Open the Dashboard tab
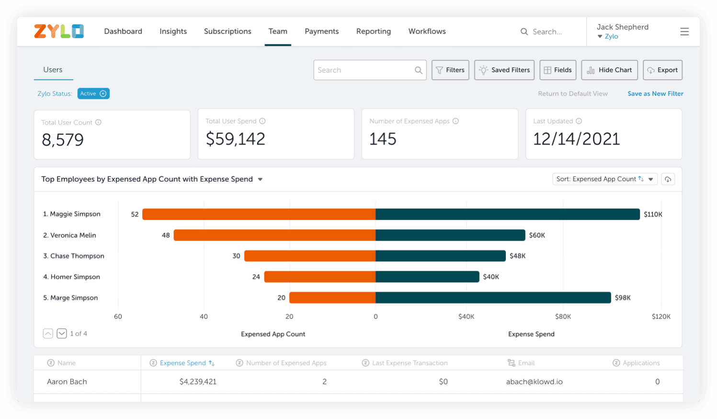 pyautogui.click(x=123, y=31)
